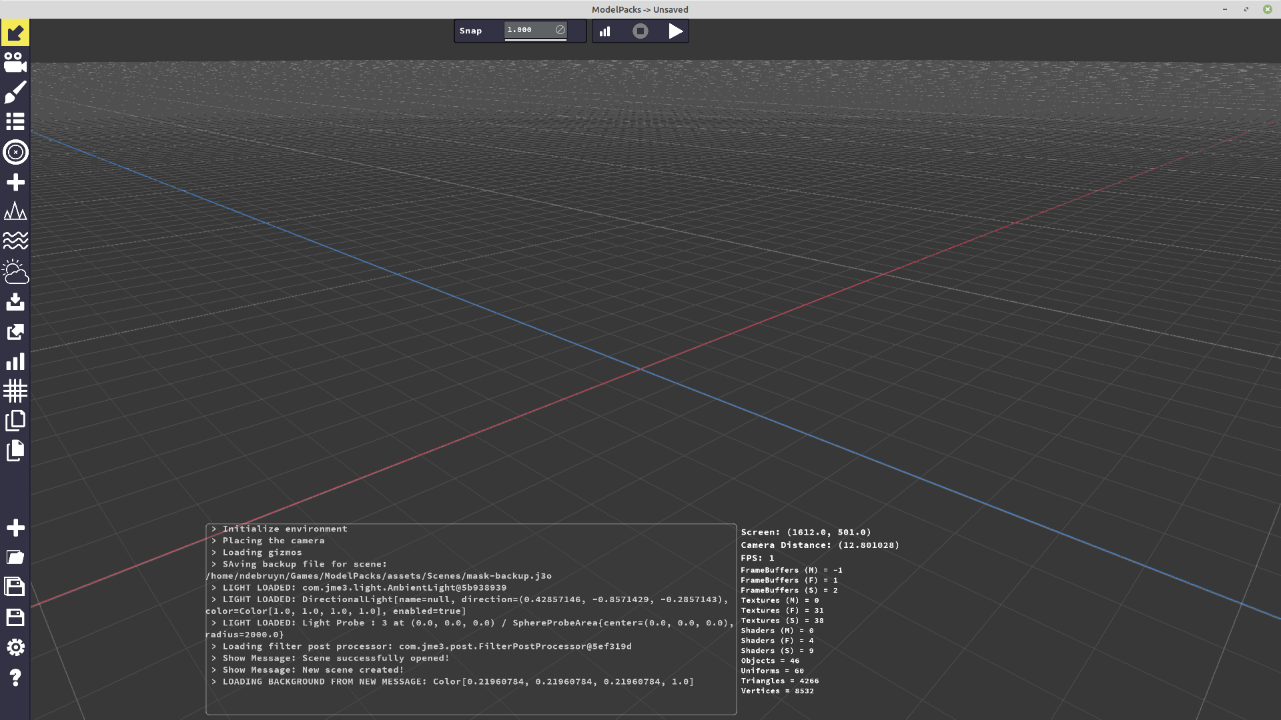
Task: Open the sky weather sun-cloud tool
Action: (15, 271)
